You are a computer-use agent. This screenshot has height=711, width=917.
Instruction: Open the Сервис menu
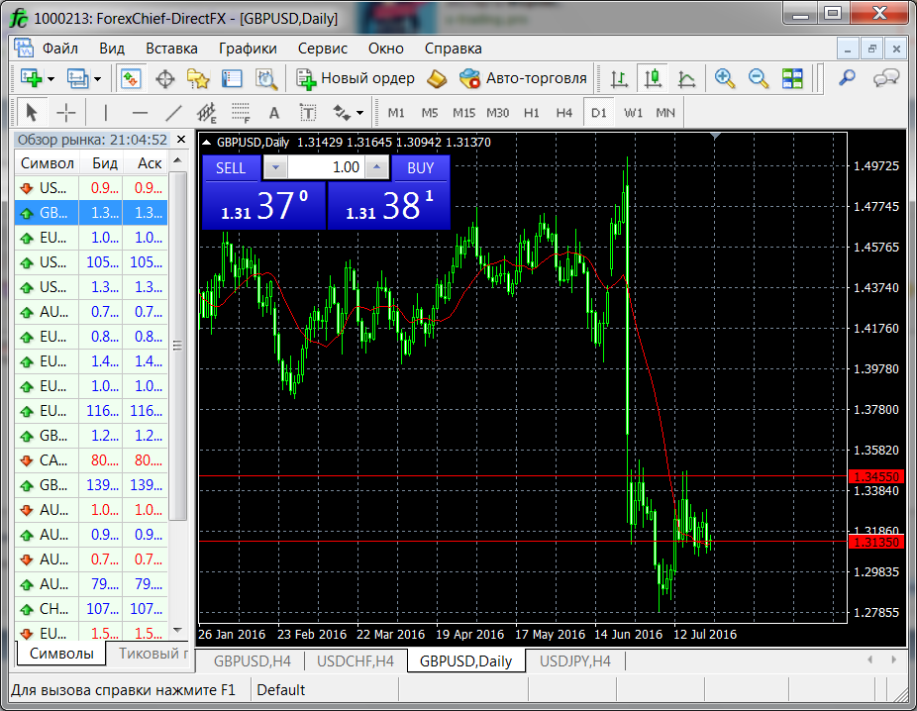tap(323, 49)
